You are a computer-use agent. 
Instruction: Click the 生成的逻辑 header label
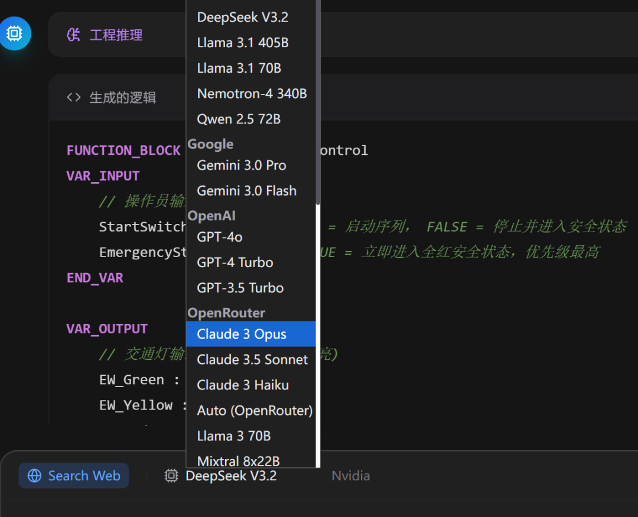122,97
